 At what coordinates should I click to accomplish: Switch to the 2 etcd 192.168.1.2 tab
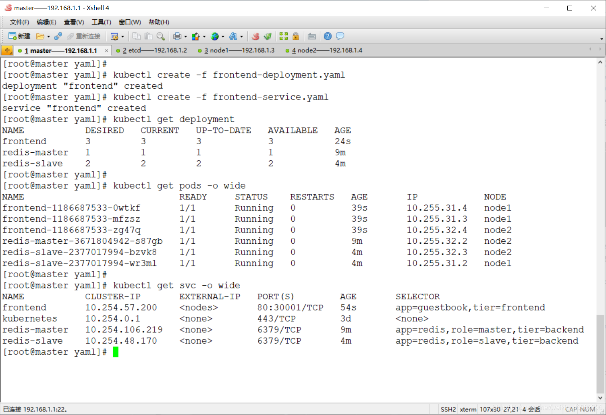151,50
